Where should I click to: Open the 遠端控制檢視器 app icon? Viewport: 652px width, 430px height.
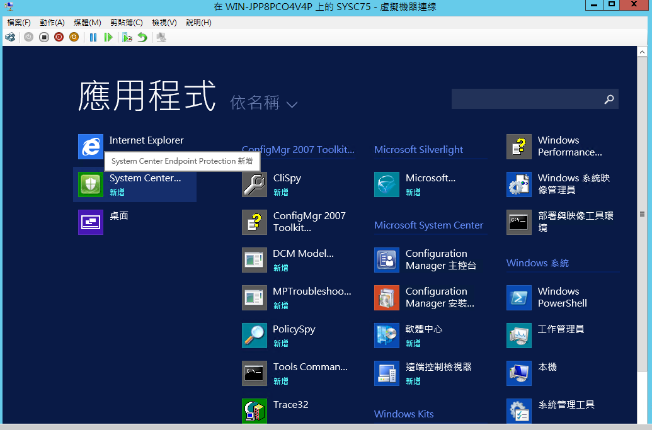(387, 373)
